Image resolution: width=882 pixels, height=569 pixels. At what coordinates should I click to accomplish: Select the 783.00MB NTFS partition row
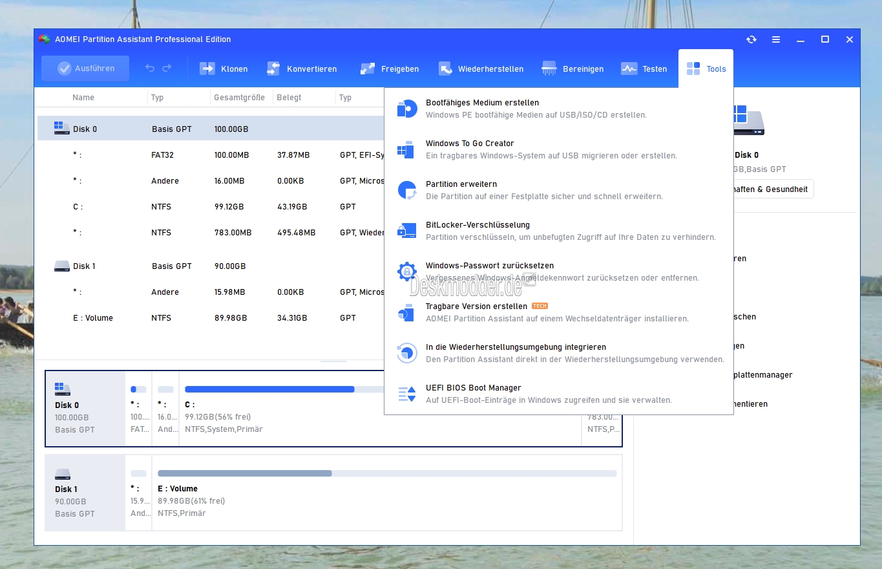coord(211,232)
